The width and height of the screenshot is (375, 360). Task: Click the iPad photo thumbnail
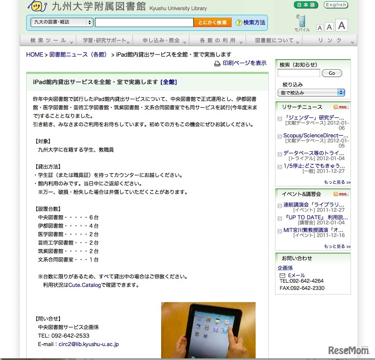click(208, 330)
